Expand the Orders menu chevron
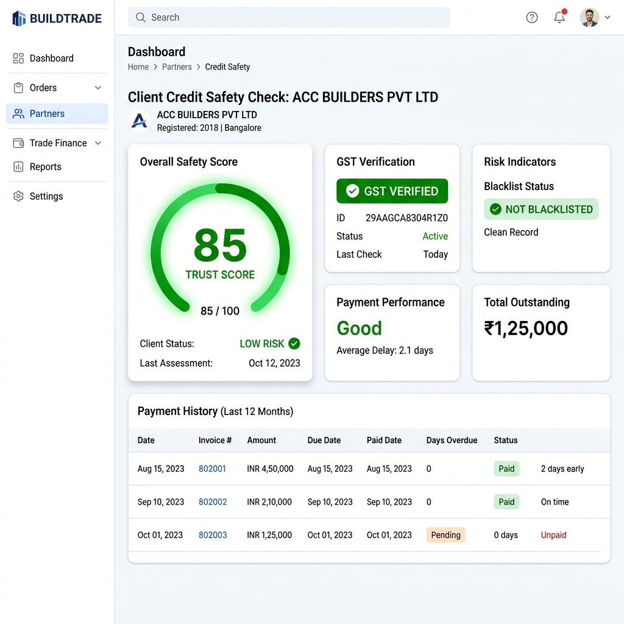 tap(98, 88)
